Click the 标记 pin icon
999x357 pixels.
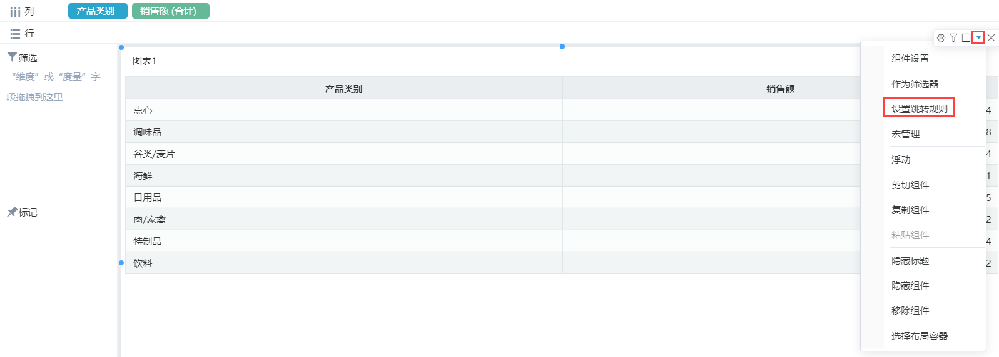click(12, 212)
